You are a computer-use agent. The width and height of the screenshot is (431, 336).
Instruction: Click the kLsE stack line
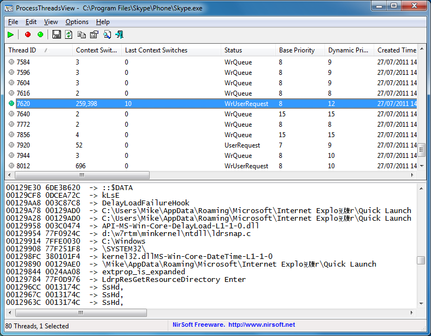pos(63,195)
